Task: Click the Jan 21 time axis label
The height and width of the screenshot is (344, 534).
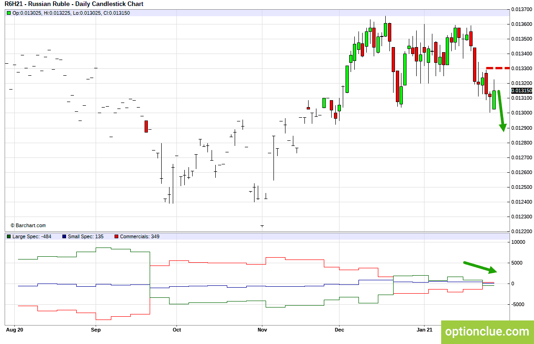Action: [425, 330]
